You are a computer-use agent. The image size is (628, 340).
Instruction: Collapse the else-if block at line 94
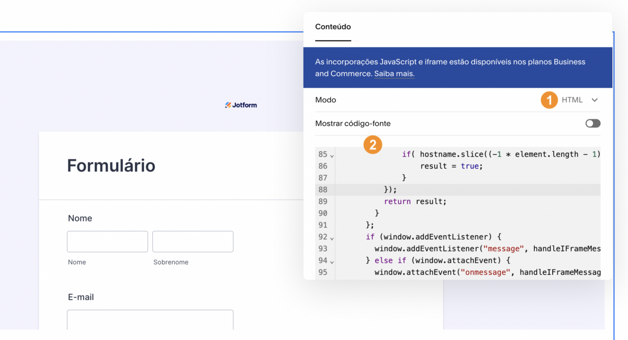332,261
